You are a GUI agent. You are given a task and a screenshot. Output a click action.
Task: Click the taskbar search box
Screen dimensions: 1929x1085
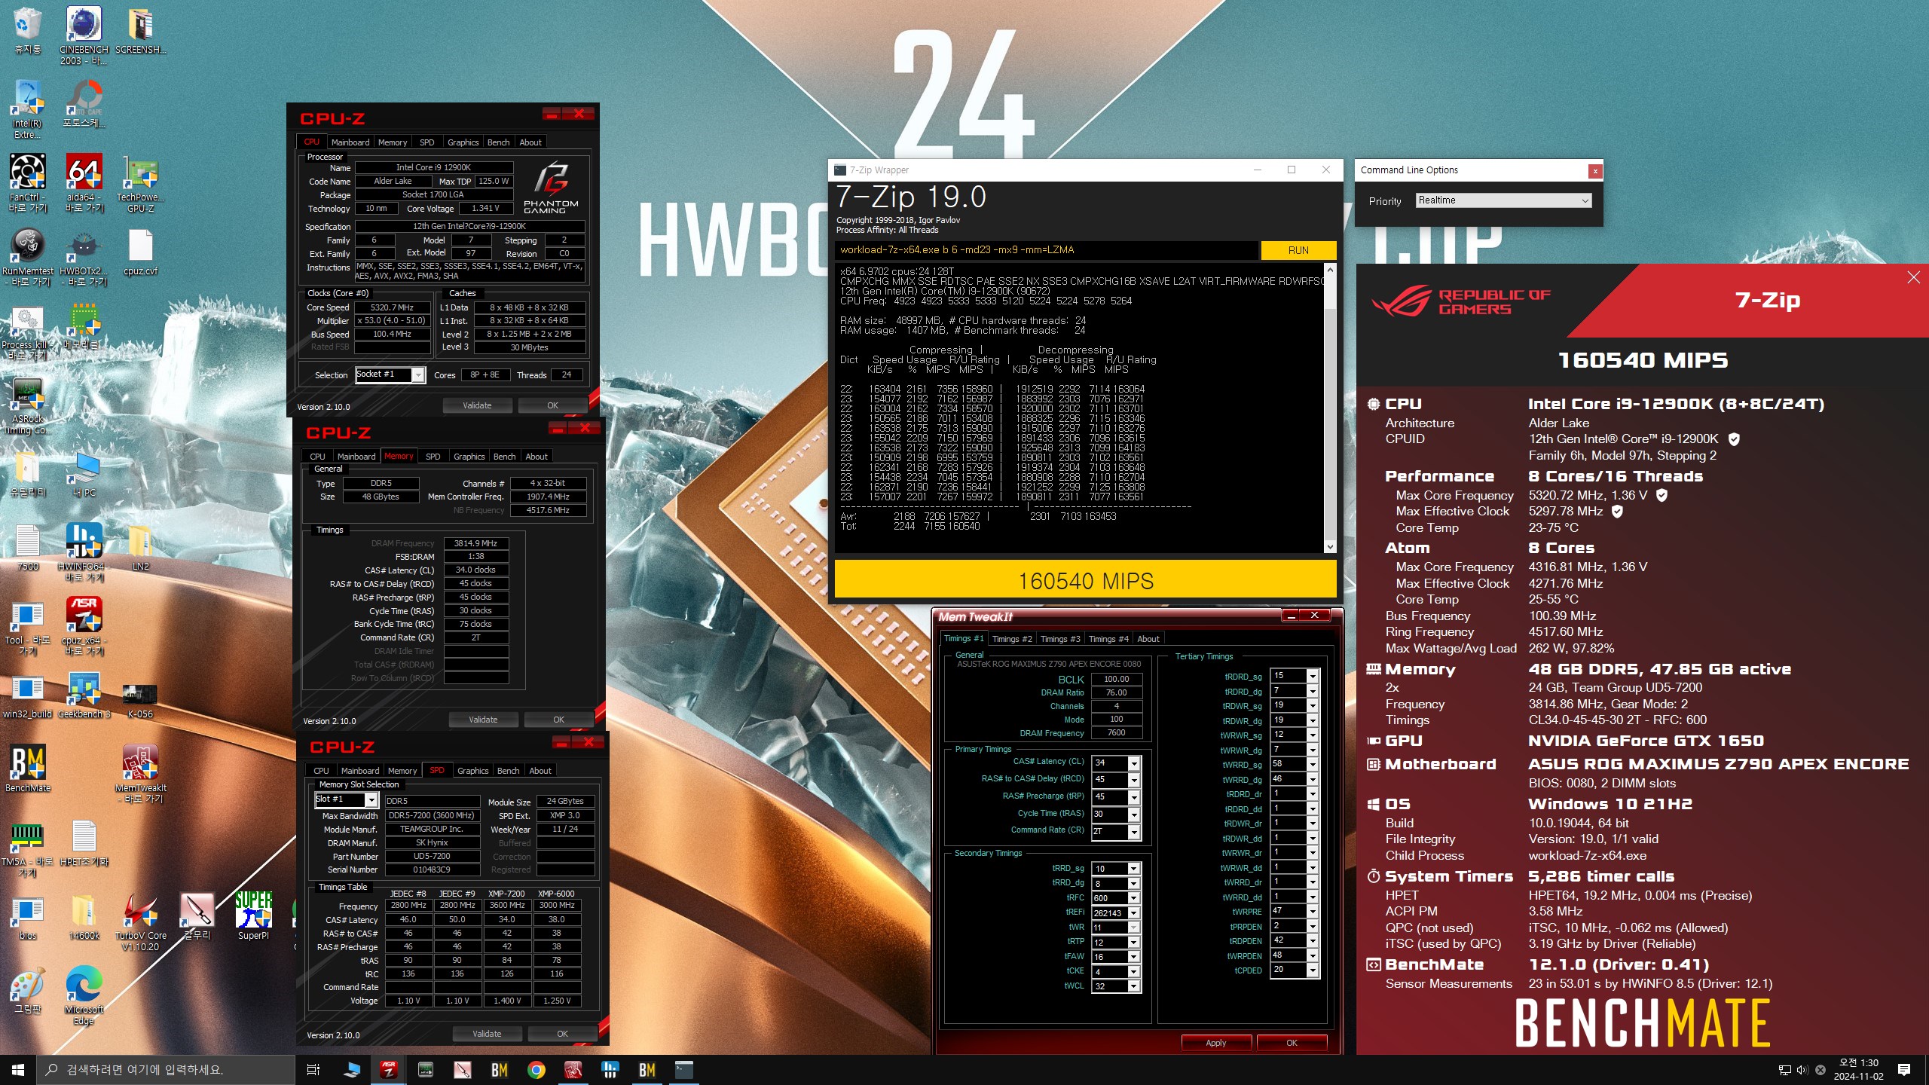click(x=166, y=1069)
